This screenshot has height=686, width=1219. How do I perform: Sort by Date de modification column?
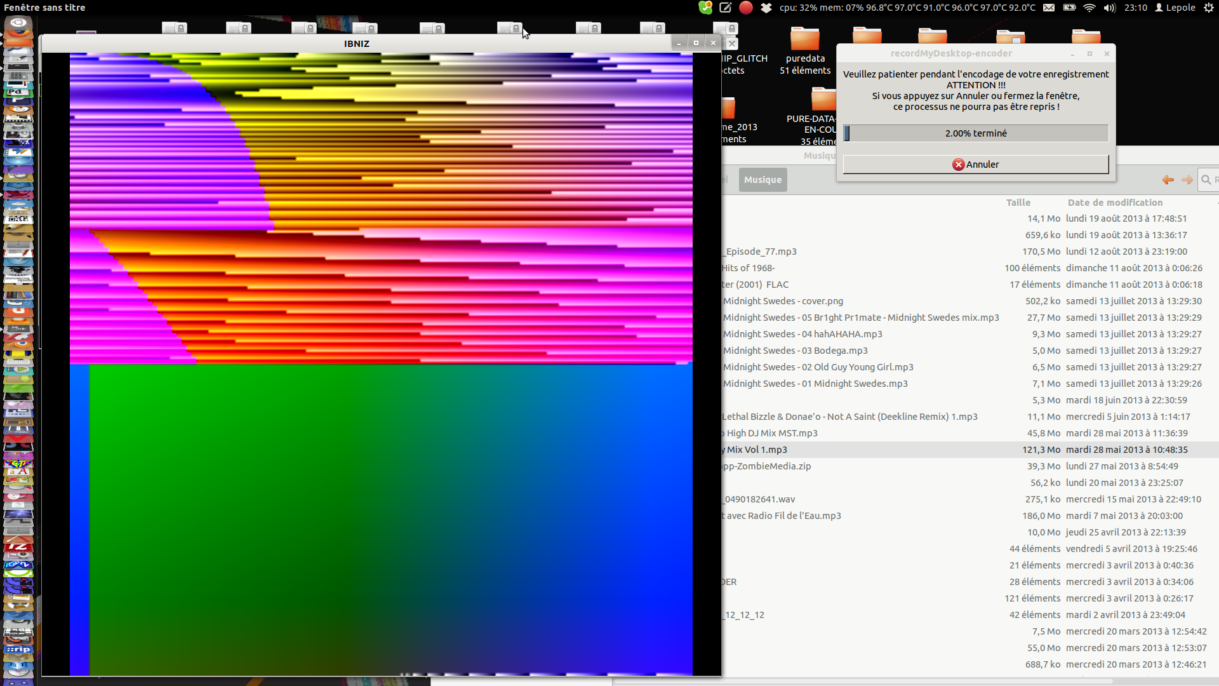(x=1115, y=203)
